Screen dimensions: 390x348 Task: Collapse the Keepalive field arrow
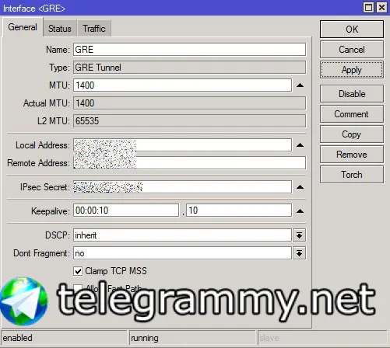pos(300,211)
